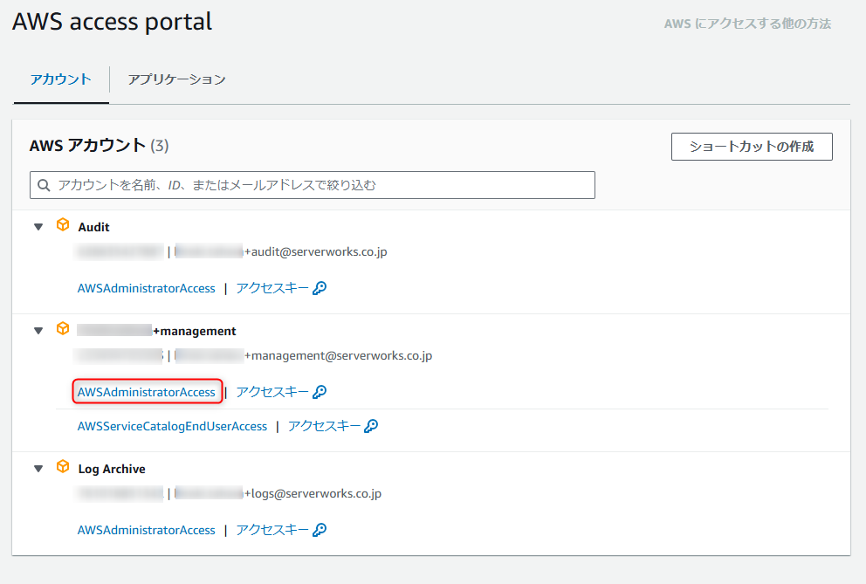Open アクセスキー link for Audit account

click(272, 288)
